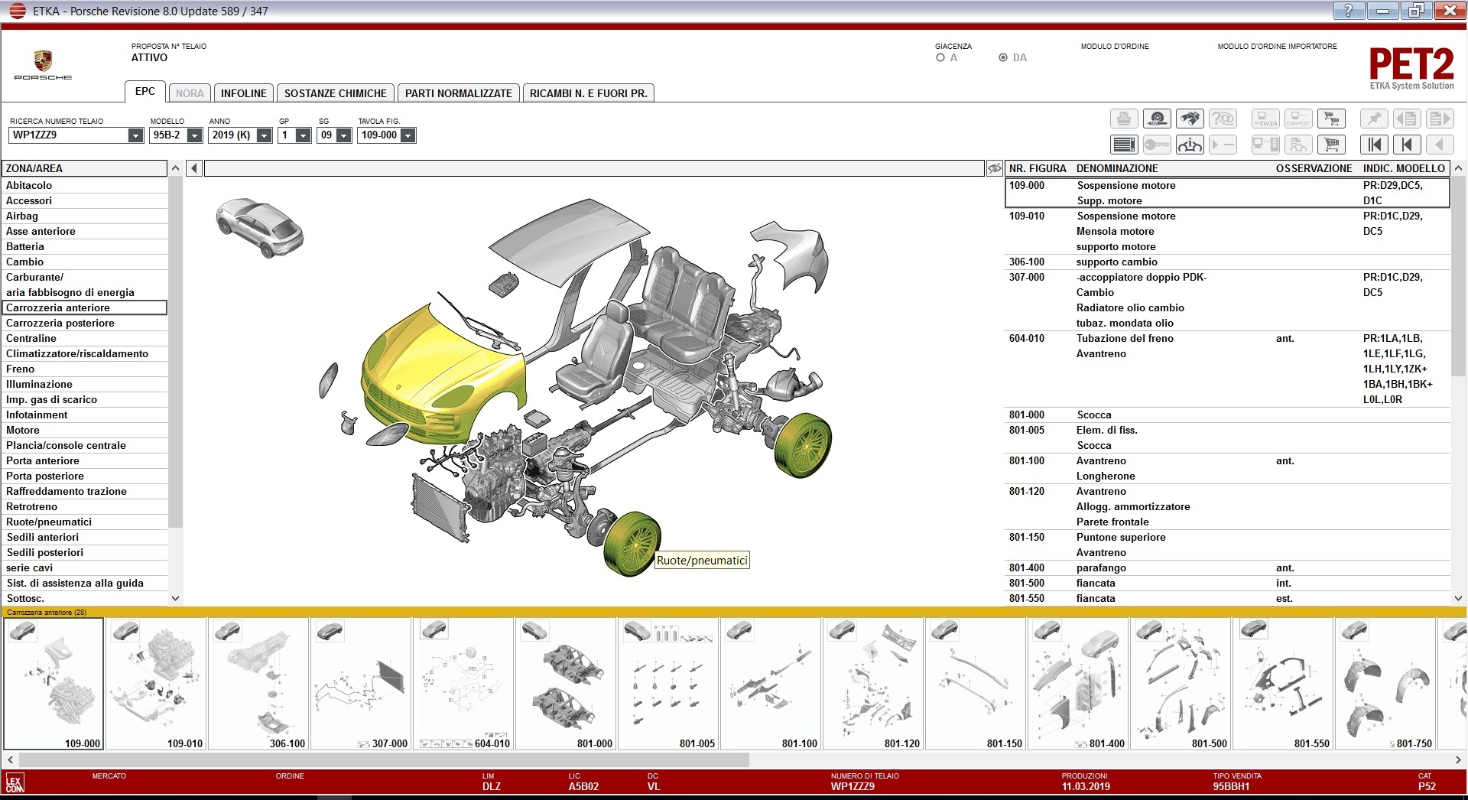Select Climatizzatore/riscaldamento in the zone list
Image resolution: width=1468 pixels, height=800 pixels.
[x=84, y=353]
